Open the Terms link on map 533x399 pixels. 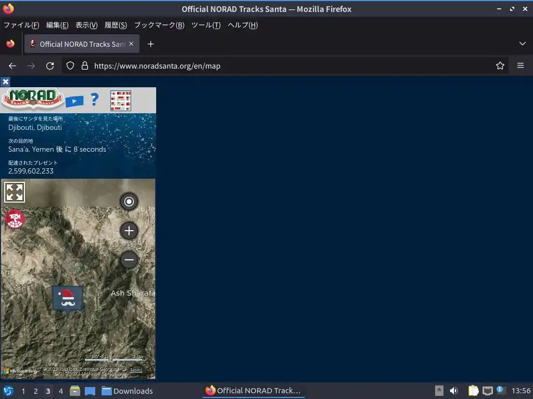click(x=136, y=370)
